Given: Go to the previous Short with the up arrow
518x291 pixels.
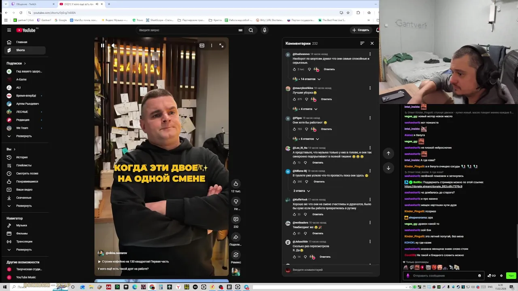Looking at the screenshot, I should tap(388, 153).
